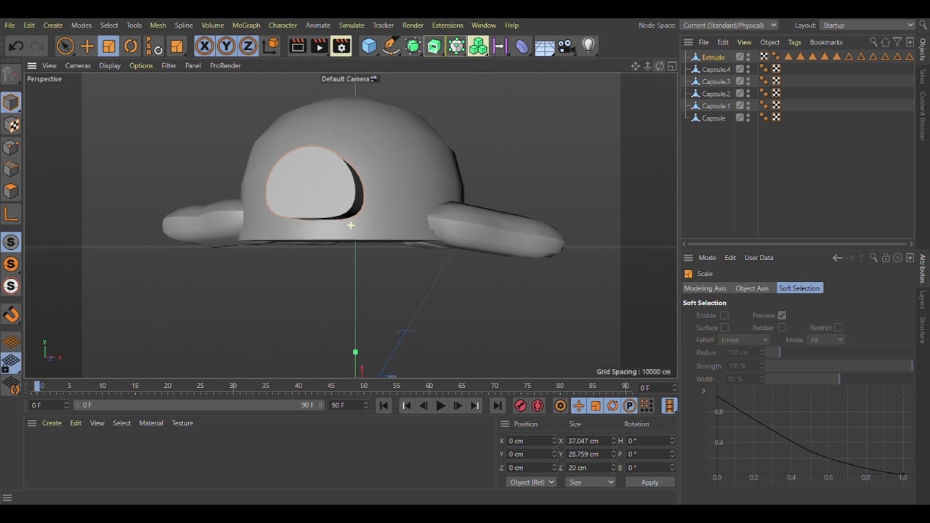This screenshot has height=523, width=930.
Task: Click Render to Picture Viewer icon
Action: point(319,46)
